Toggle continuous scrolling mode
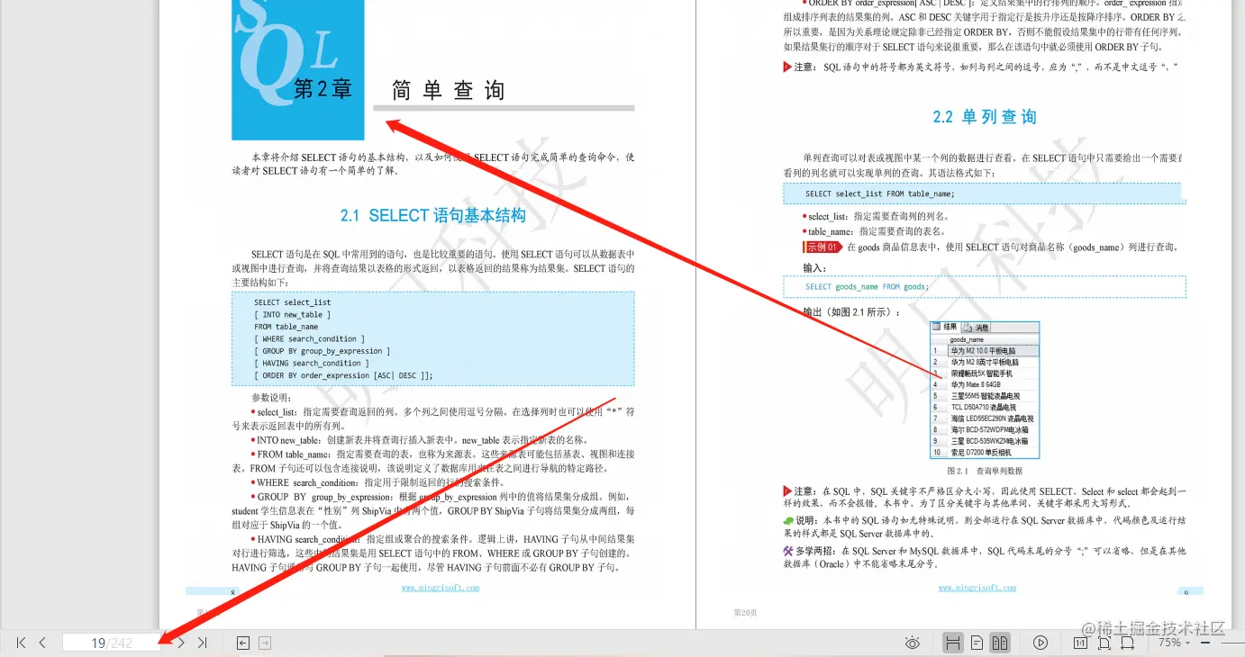This screenshot has height=657, width=1245. (952, 643)
